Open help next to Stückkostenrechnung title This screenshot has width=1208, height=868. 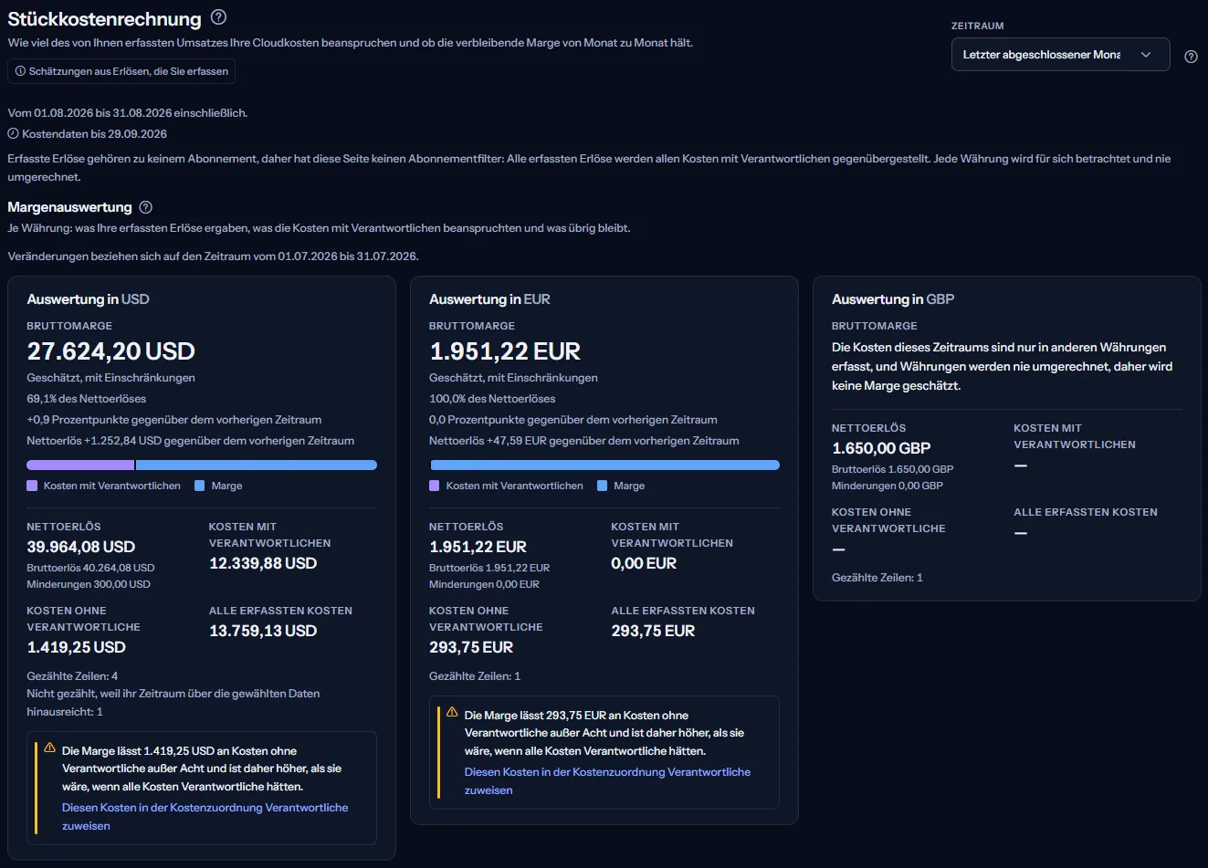point(218,17)
